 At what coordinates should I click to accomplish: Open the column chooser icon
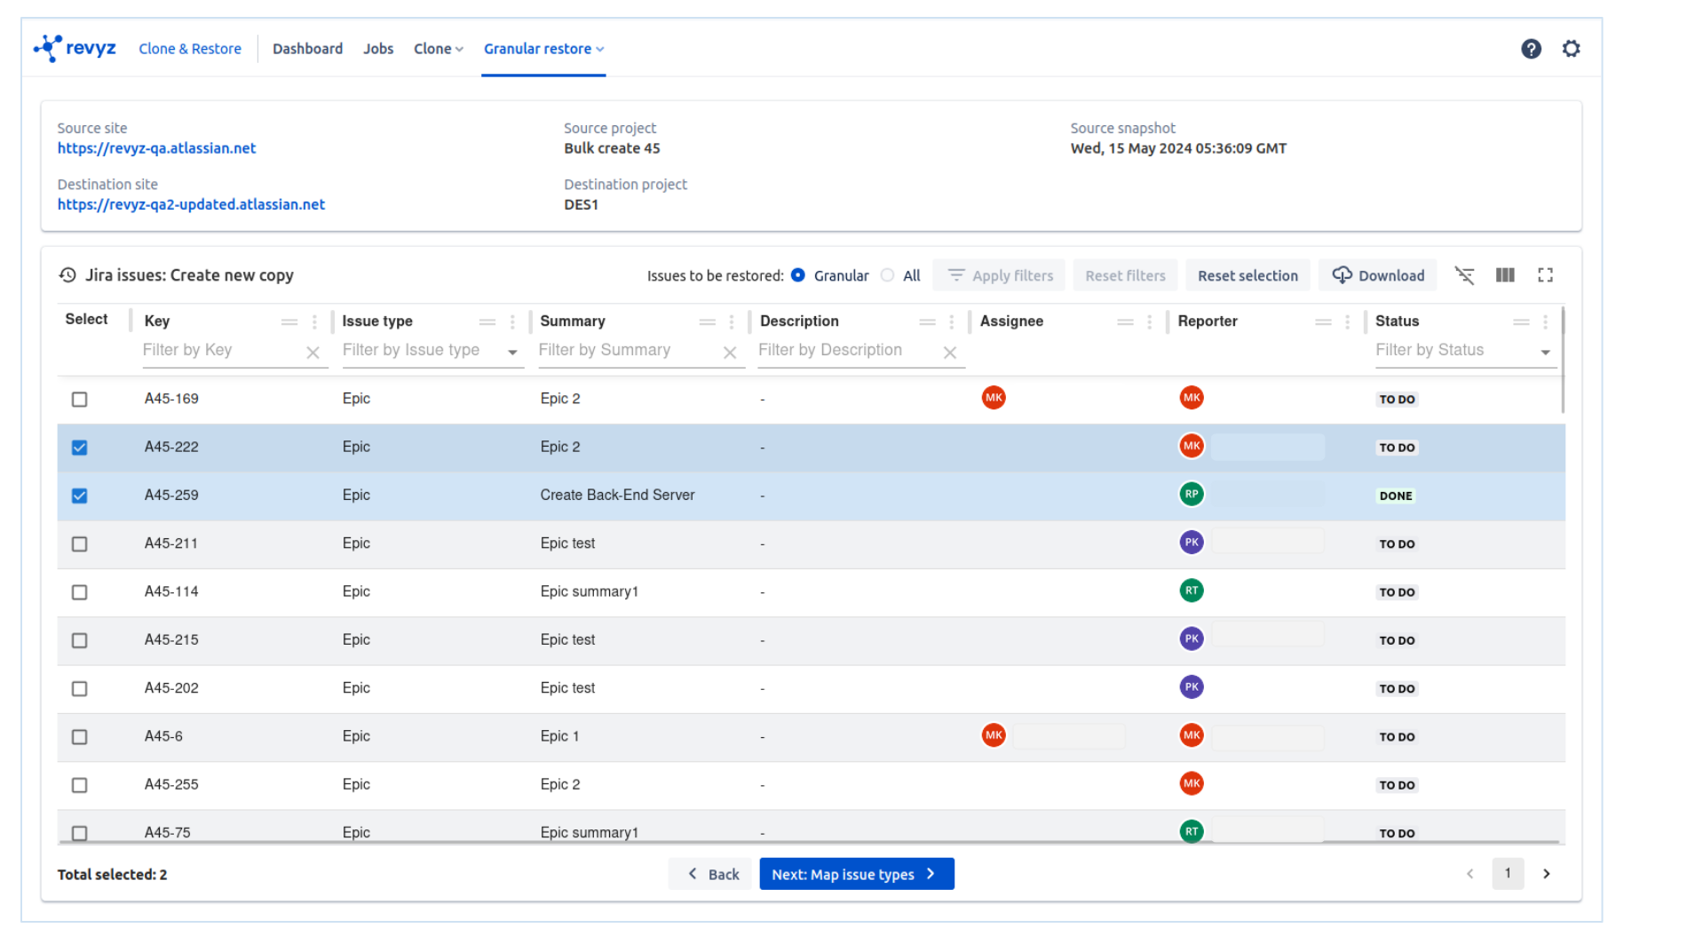point(1505,275)
